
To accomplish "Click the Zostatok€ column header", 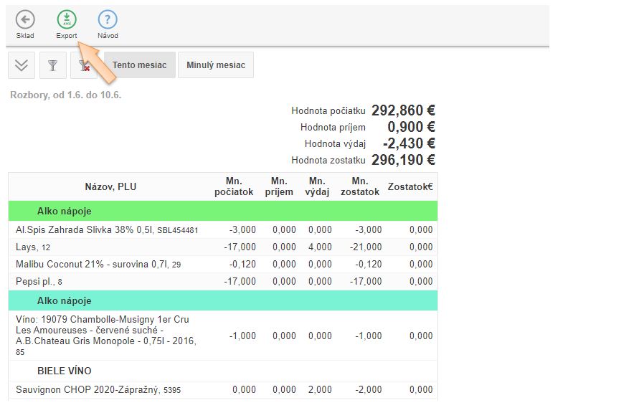I will (x=410, y=186).
